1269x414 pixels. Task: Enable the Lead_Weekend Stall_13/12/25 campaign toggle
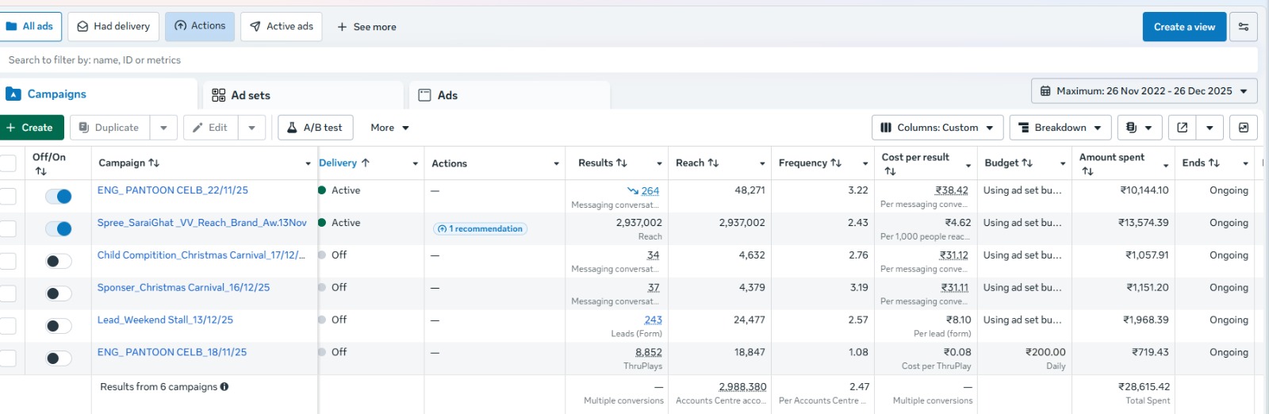point(59,326)
